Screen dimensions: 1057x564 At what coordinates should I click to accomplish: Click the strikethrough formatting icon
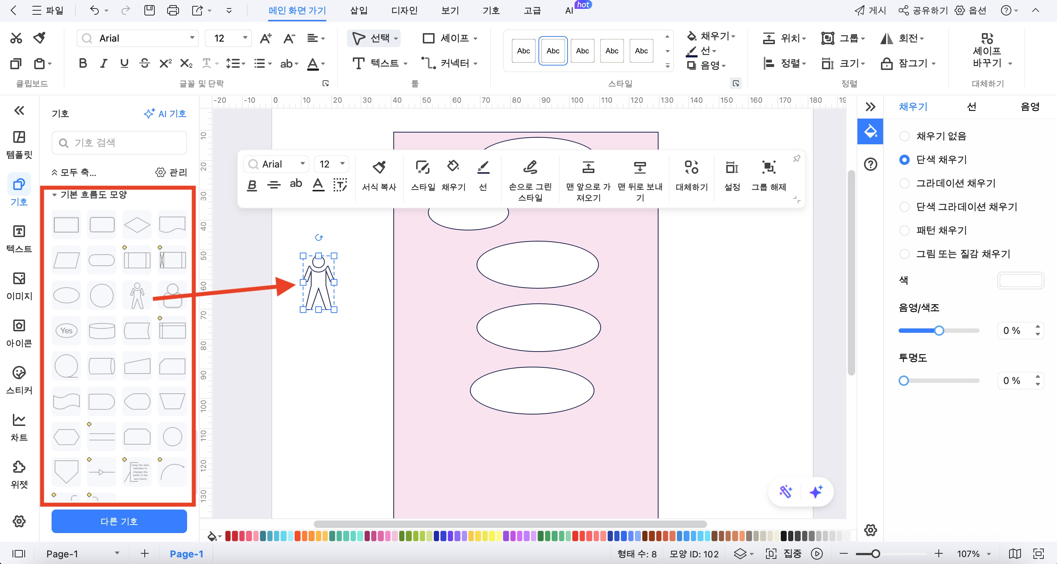(x=144, y=63)
